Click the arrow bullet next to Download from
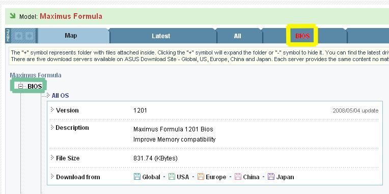Image resolution: width=389 pixels, height=194 pixels. [52, 176]
